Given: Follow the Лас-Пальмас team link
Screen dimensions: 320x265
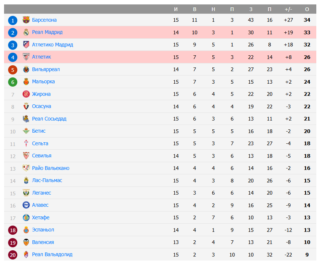Looking at the screenshot, I should click(x=47, y=180).
